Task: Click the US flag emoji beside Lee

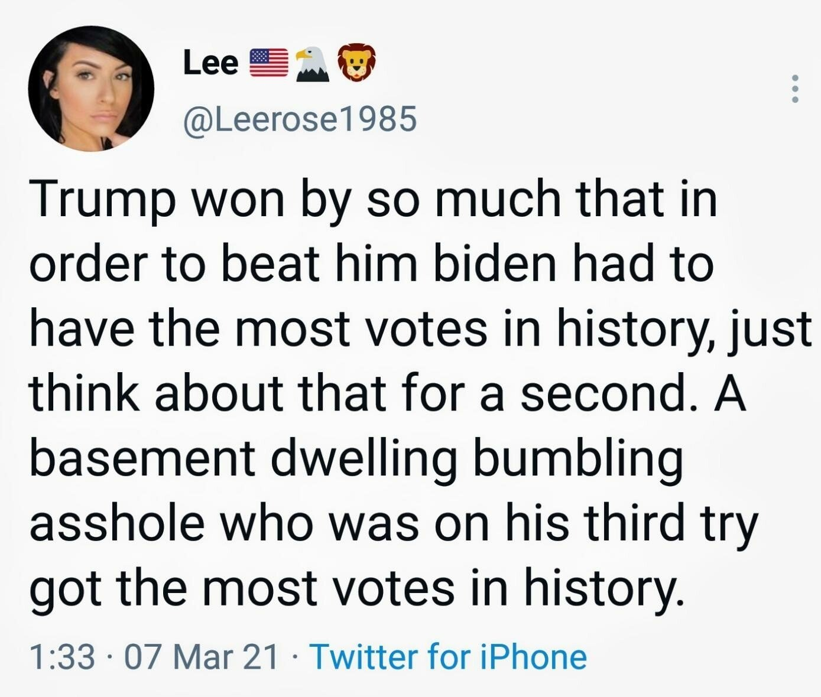Action: (x=269, y=63)
